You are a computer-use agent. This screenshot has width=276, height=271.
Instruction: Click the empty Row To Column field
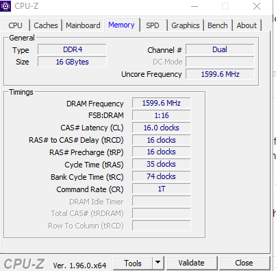(x=162, y=226)
